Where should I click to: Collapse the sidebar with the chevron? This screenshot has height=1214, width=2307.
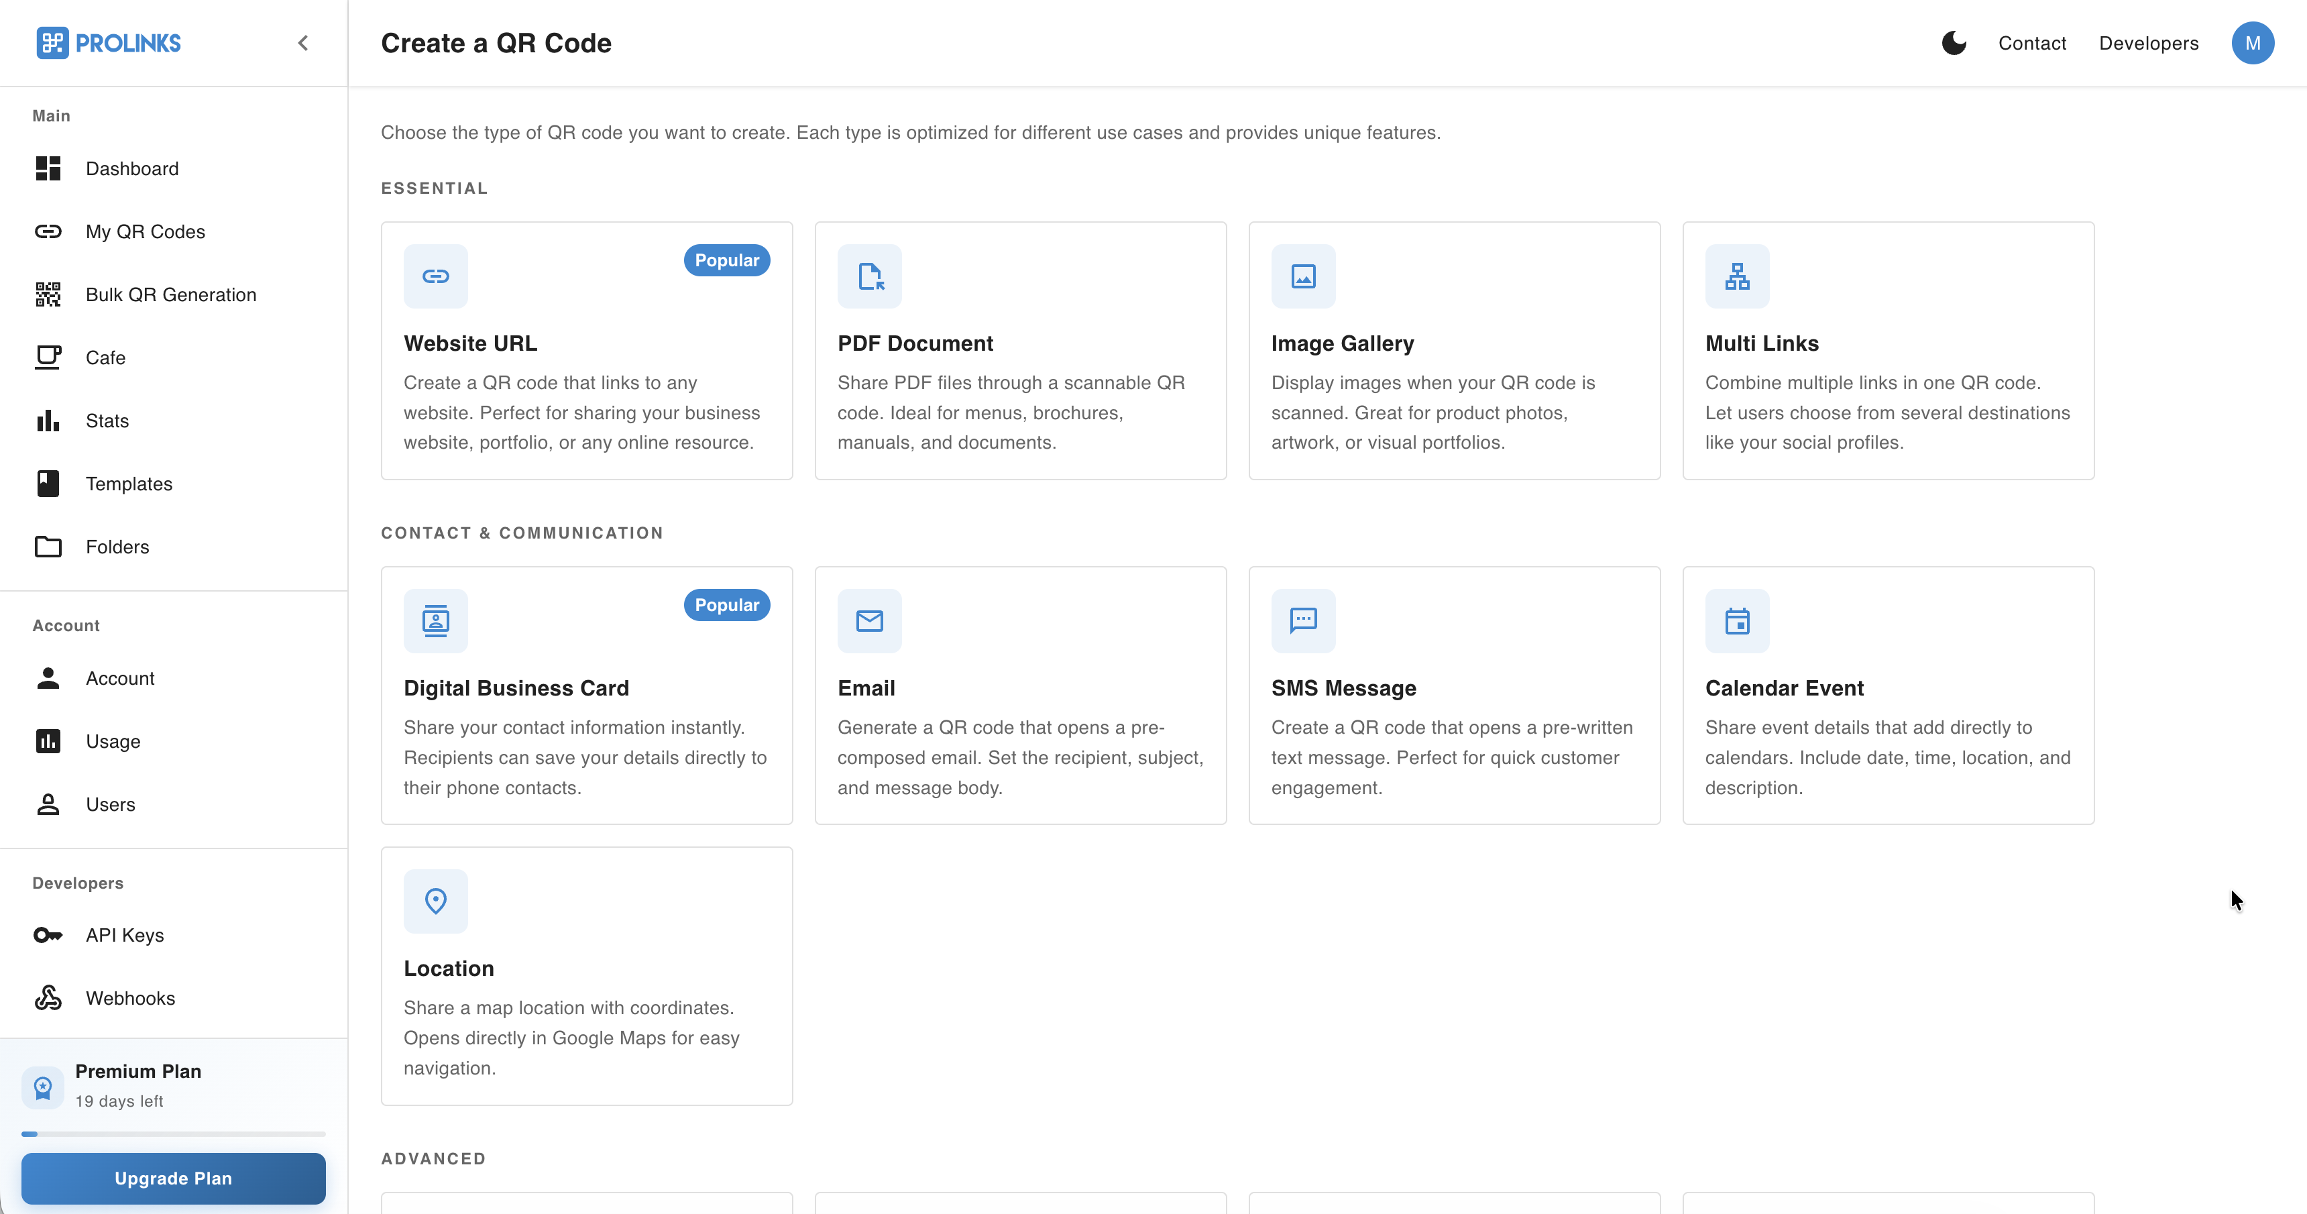tap(302, 42)
